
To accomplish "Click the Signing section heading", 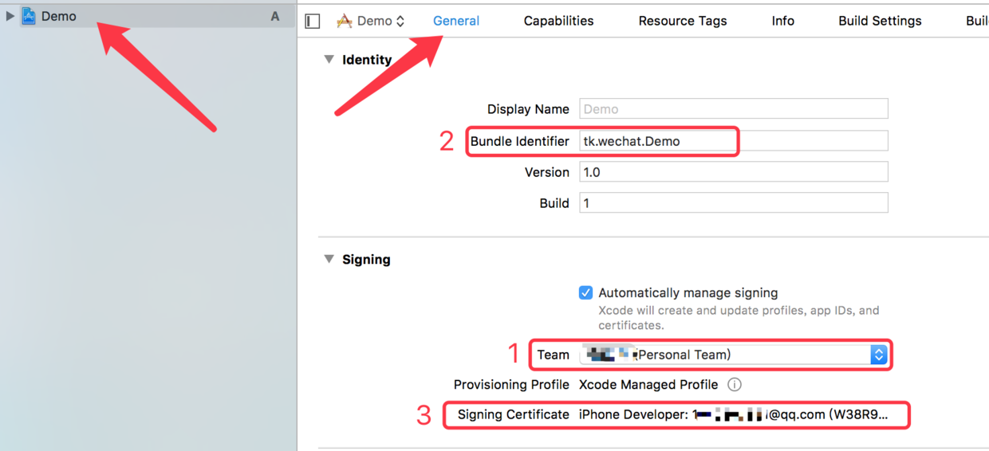I will tap(366, 260).
